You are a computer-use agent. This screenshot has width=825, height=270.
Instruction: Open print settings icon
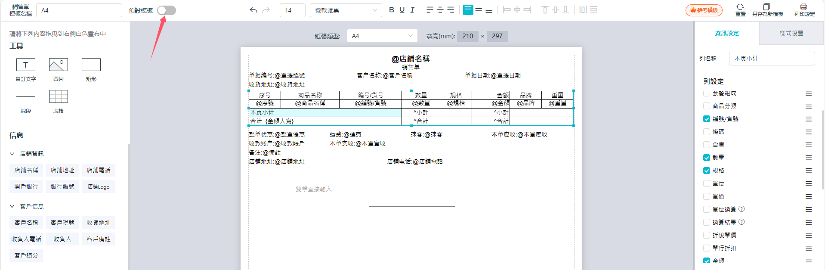pos(803,7)
